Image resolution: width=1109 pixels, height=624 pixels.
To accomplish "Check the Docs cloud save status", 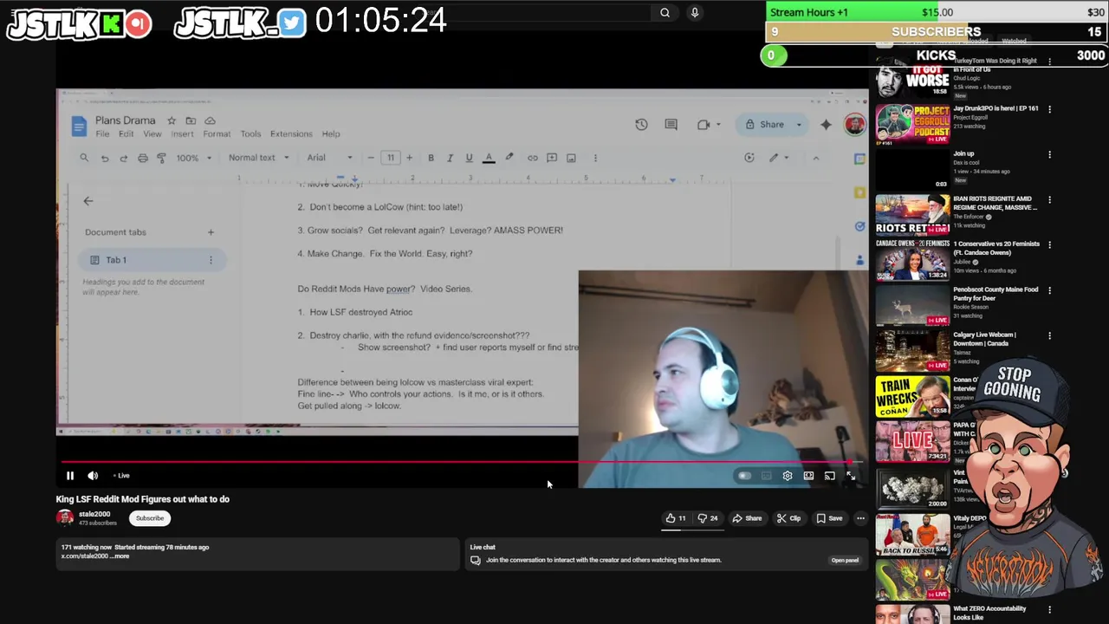I will 210,120.
